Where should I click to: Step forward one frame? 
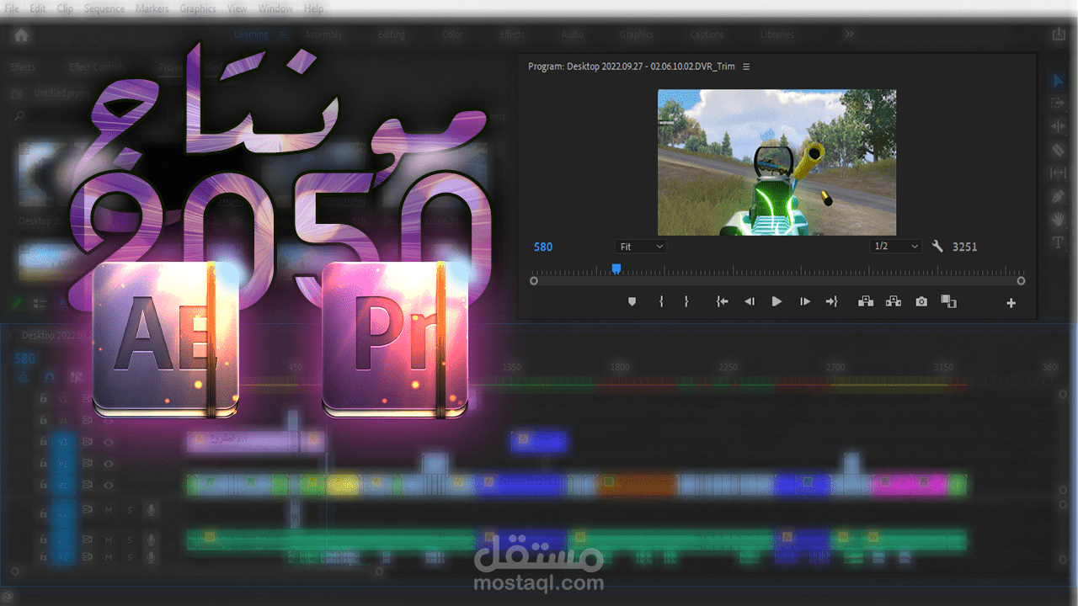click(805, 301)
